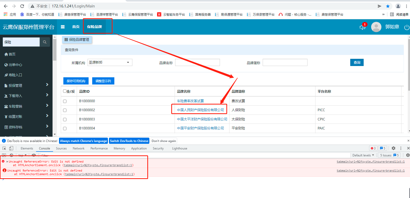The width and height of the screenshot is (410, 198).
Task: Click the 品牌名称 input field
Action: [197, 62]
